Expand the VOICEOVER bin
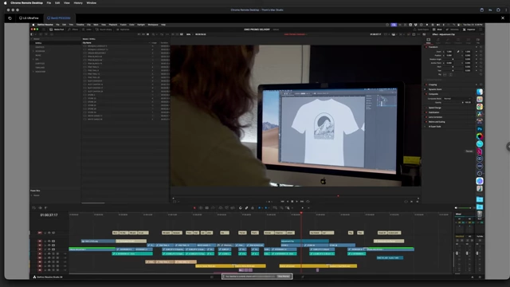 pos(33,72)
